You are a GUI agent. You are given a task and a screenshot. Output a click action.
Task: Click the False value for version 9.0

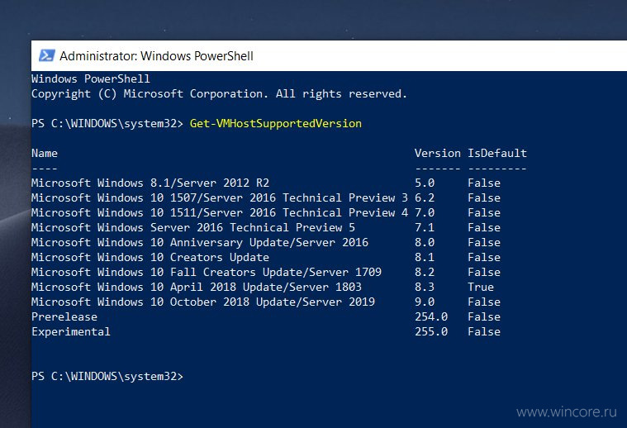pos(484,302)
